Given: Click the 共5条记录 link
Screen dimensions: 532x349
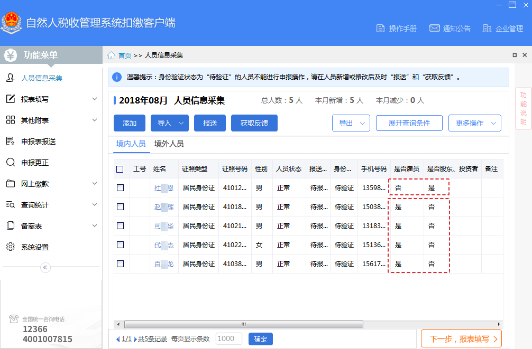Looking at the screenshot, I should click(152, 339).
